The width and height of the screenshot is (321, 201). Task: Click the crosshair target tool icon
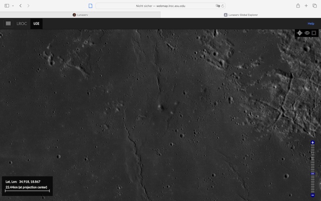click(x=299, y=33)
